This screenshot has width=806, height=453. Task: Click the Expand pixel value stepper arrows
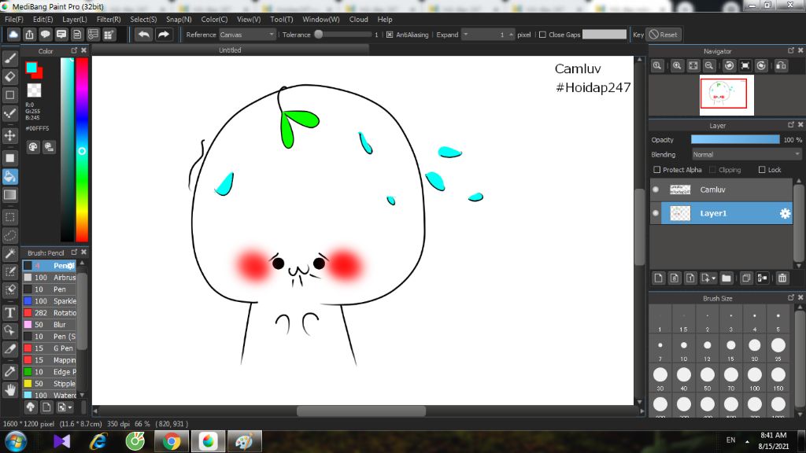pos(511,35)
